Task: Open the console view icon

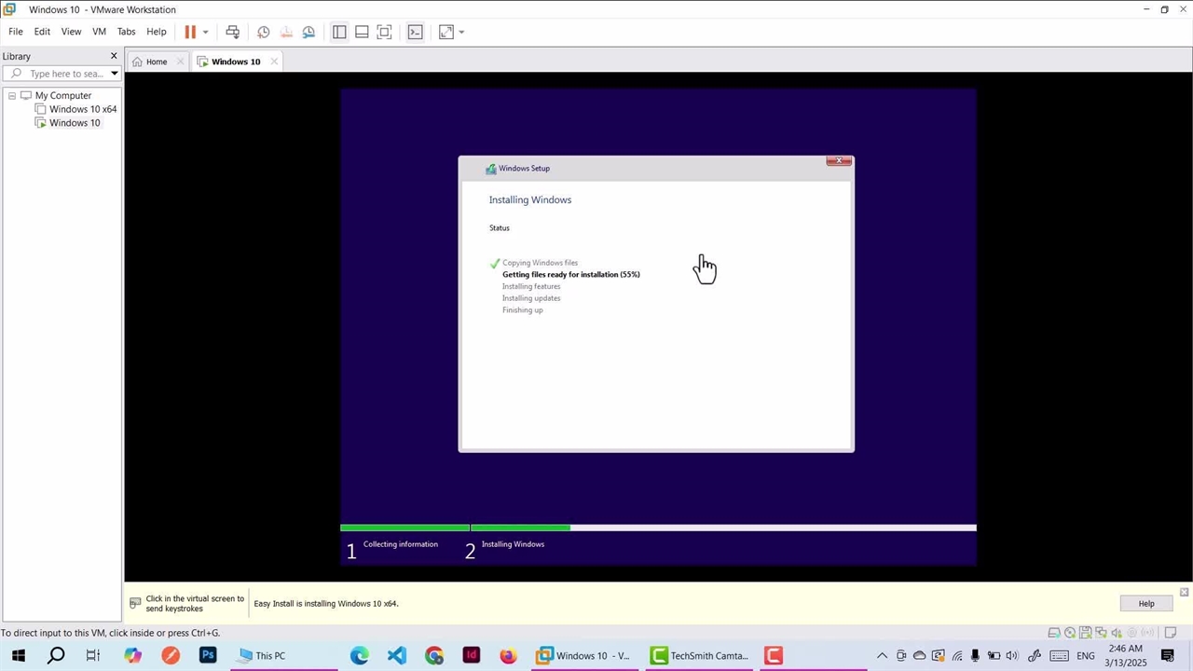Action: [x=416, y=32]
